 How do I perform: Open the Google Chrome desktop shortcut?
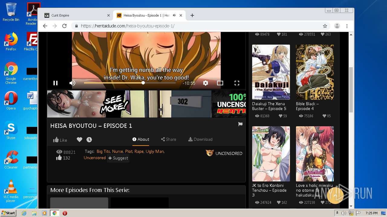(11, 73)
